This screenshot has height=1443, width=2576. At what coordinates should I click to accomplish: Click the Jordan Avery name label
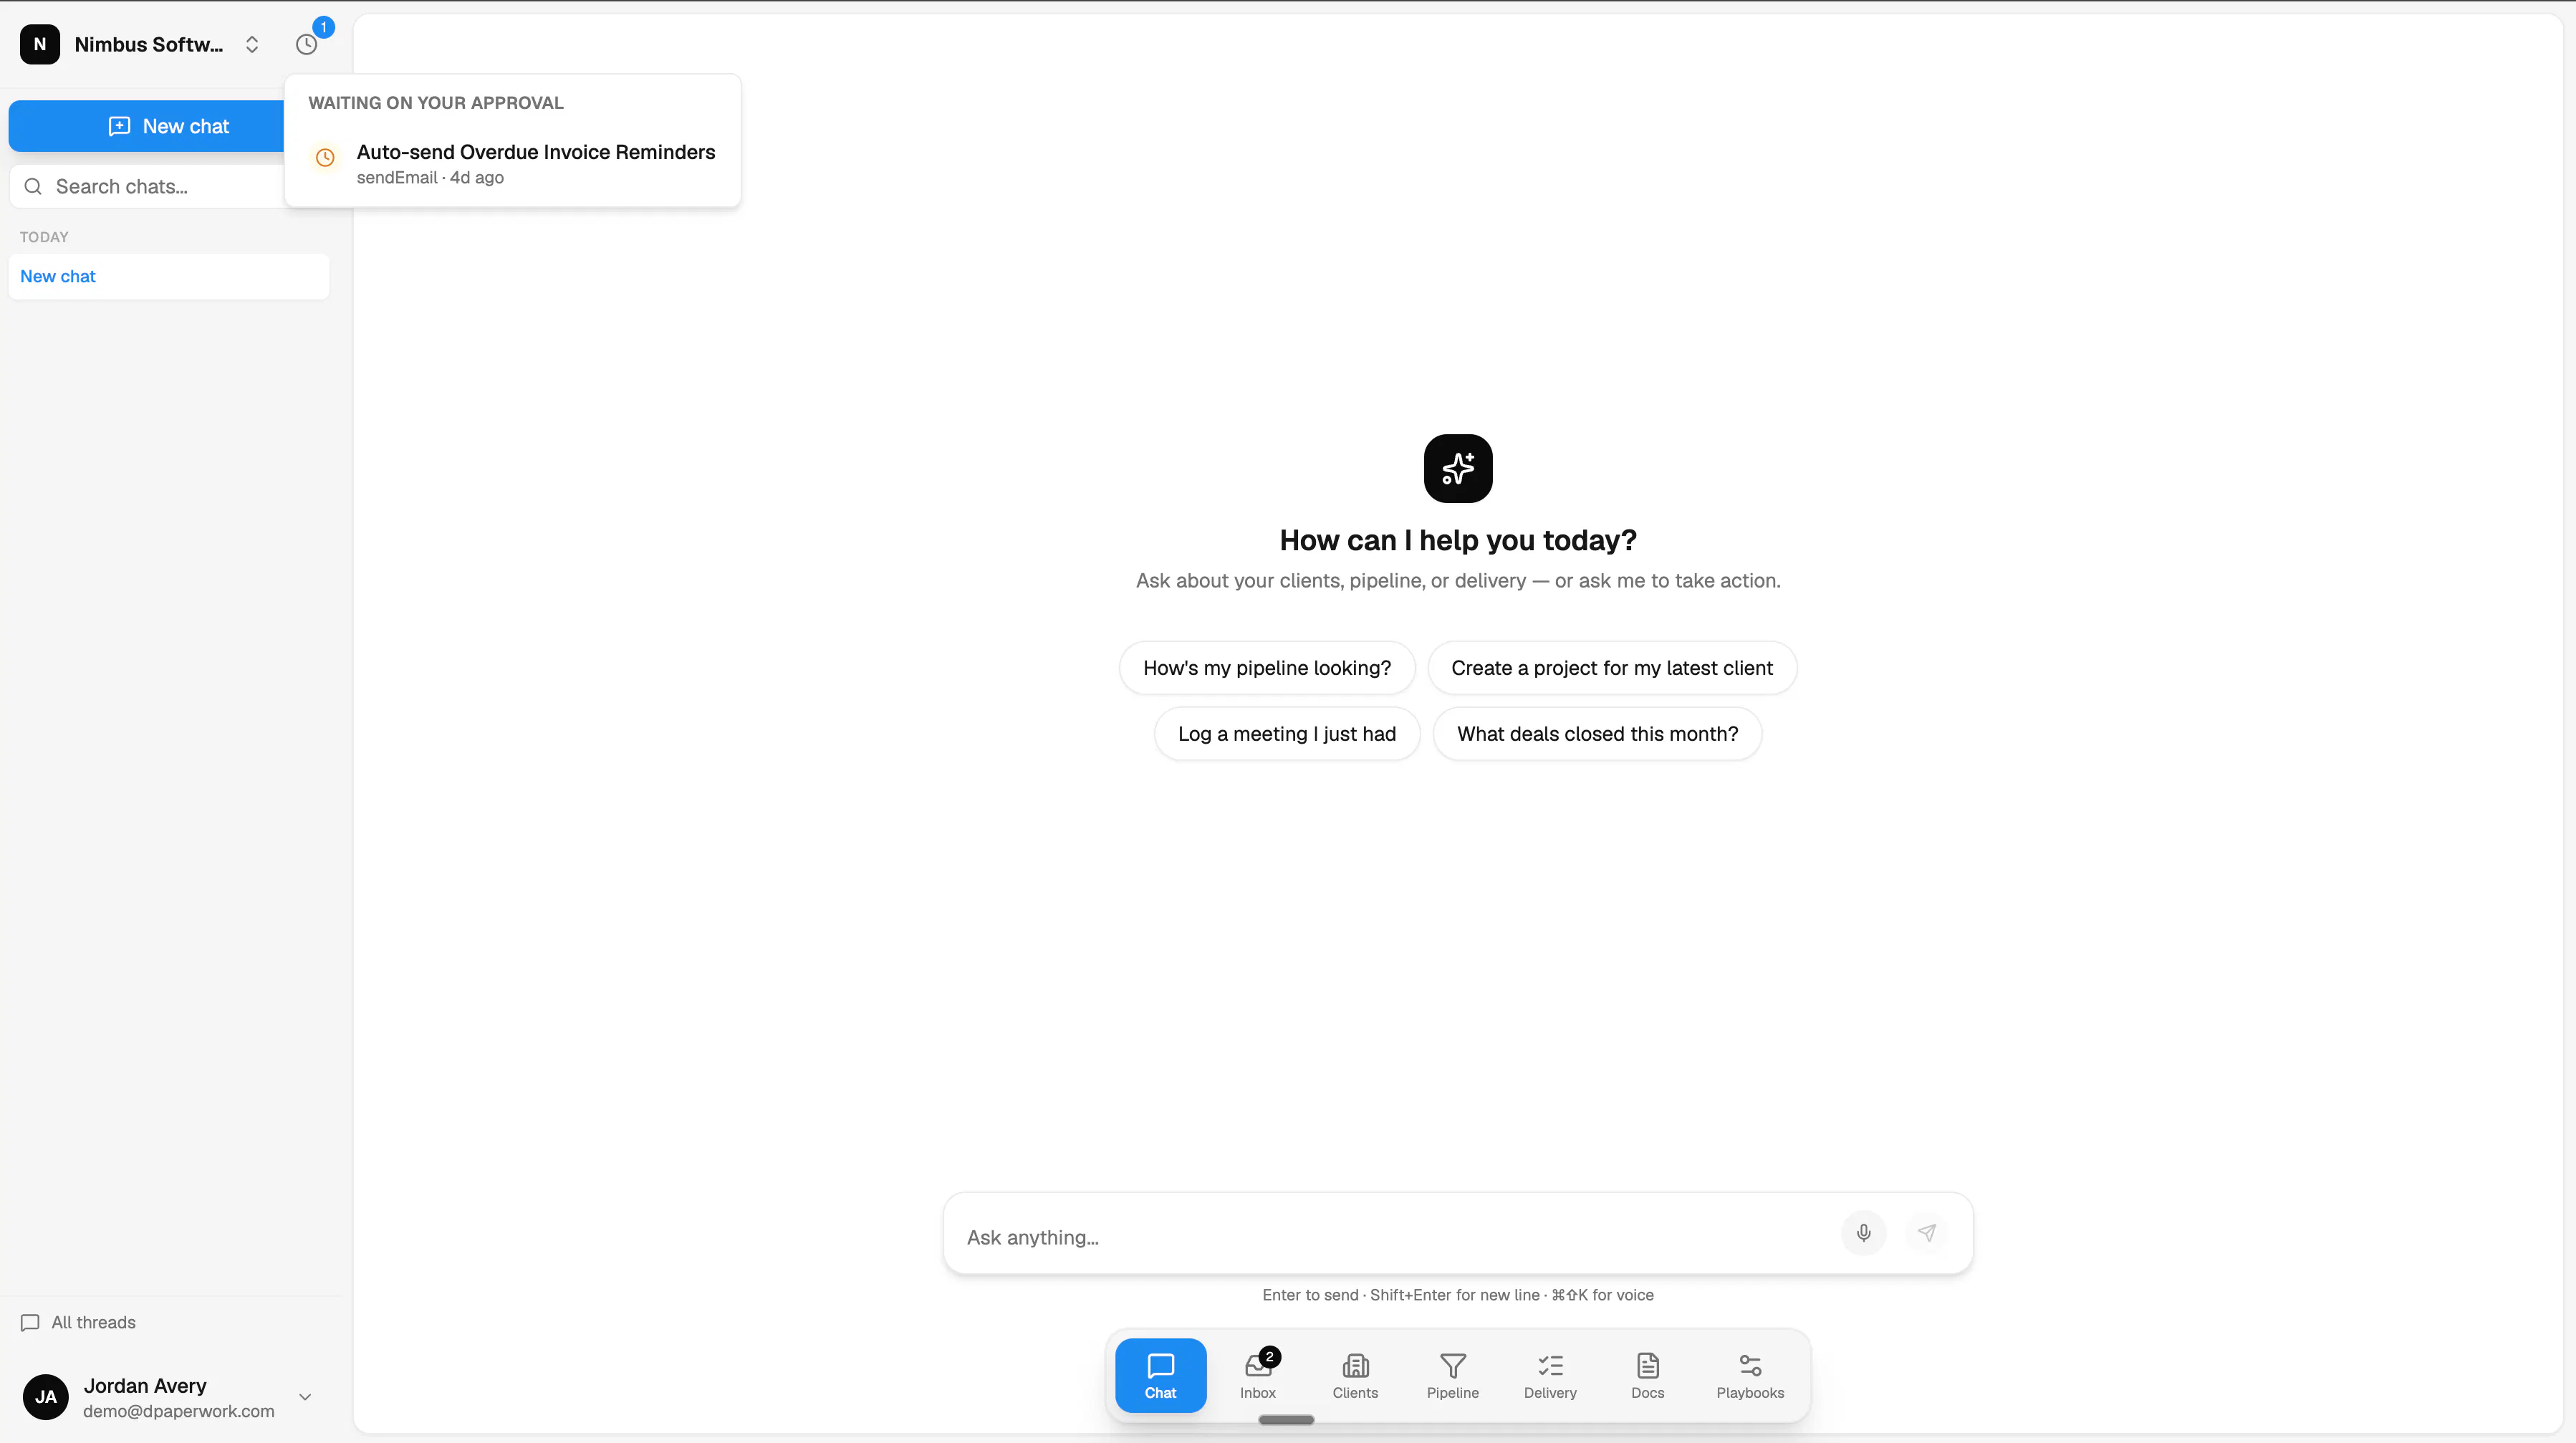click(x=145, y=1386)
